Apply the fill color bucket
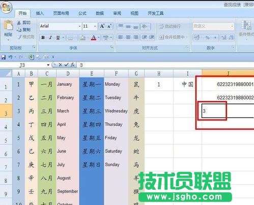The height and width of the screenshot is (205, 254). click(83, 38)
